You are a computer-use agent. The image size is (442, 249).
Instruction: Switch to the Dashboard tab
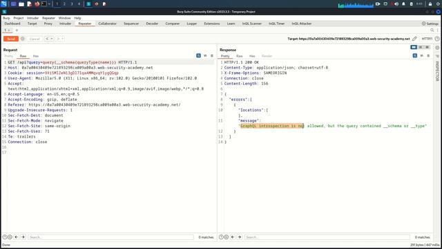[x=12, y=24]
